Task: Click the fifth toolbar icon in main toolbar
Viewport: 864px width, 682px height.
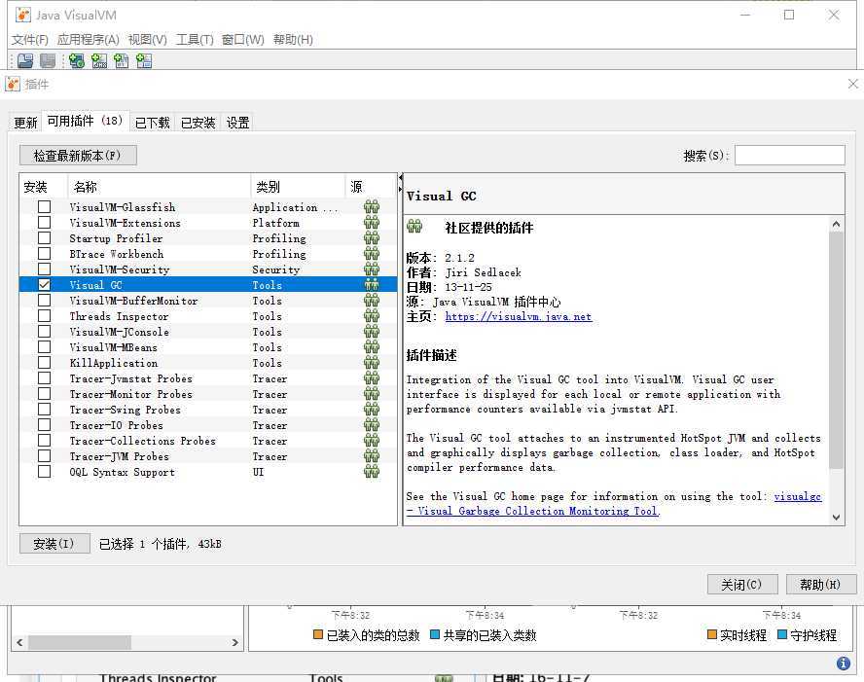Action: click(x=122, y=60)
